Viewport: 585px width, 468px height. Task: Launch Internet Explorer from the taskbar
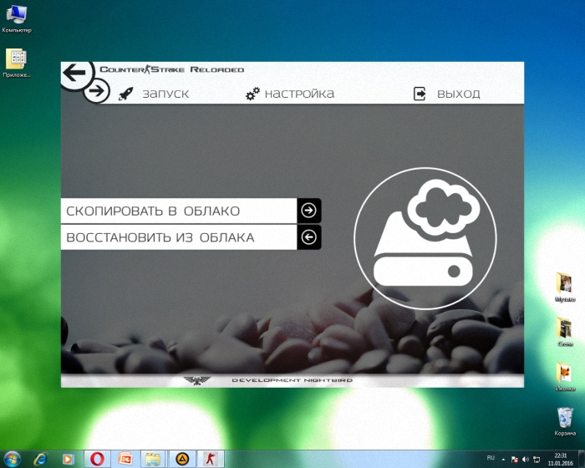[x=40, y=459]
